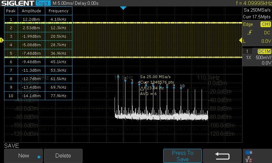
Task: Click the Amplitude column header
Action: (x=31, y=11)
